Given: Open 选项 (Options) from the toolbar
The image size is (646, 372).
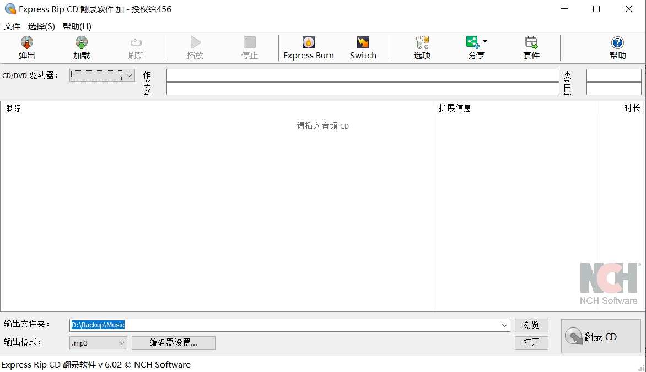Looking at the screenshot, I should [422, 48].
